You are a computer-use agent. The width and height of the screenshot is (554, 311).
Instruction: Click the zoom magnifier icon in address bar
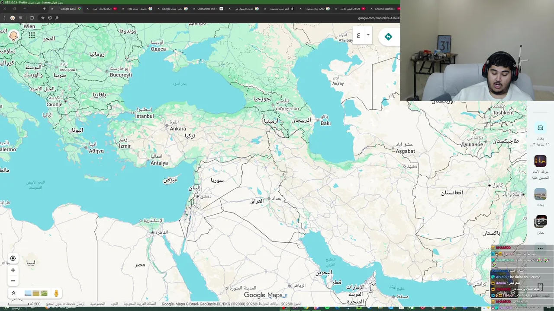57,18
